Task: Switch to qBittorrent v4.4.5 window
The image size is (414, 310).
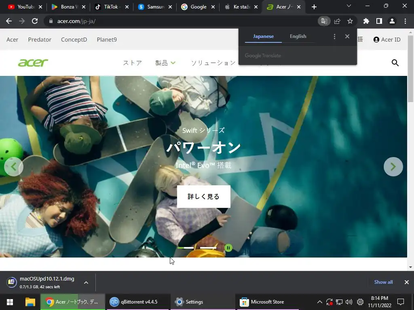Action: pos(137,302)
